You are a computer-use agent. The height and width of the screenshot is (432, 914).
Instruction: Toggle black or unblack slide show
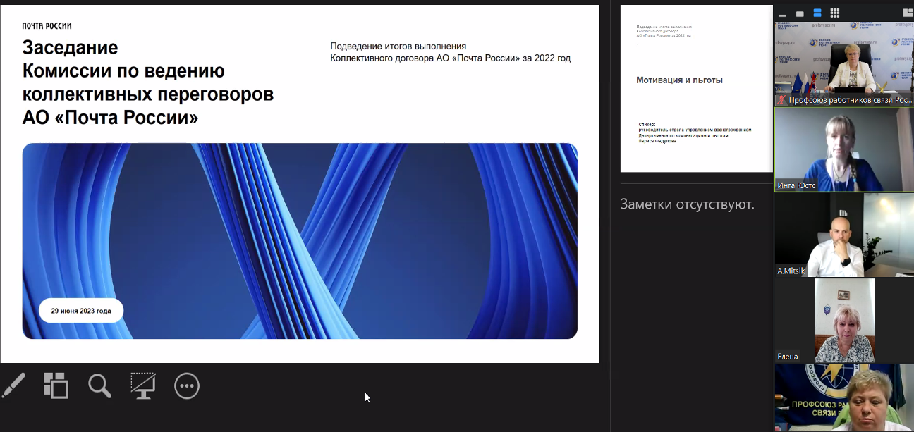point(143,385)
